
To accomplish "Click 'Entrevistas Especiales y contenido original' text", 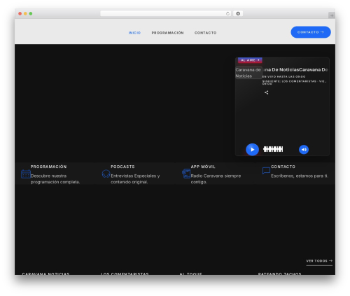I will pos(135,179).
